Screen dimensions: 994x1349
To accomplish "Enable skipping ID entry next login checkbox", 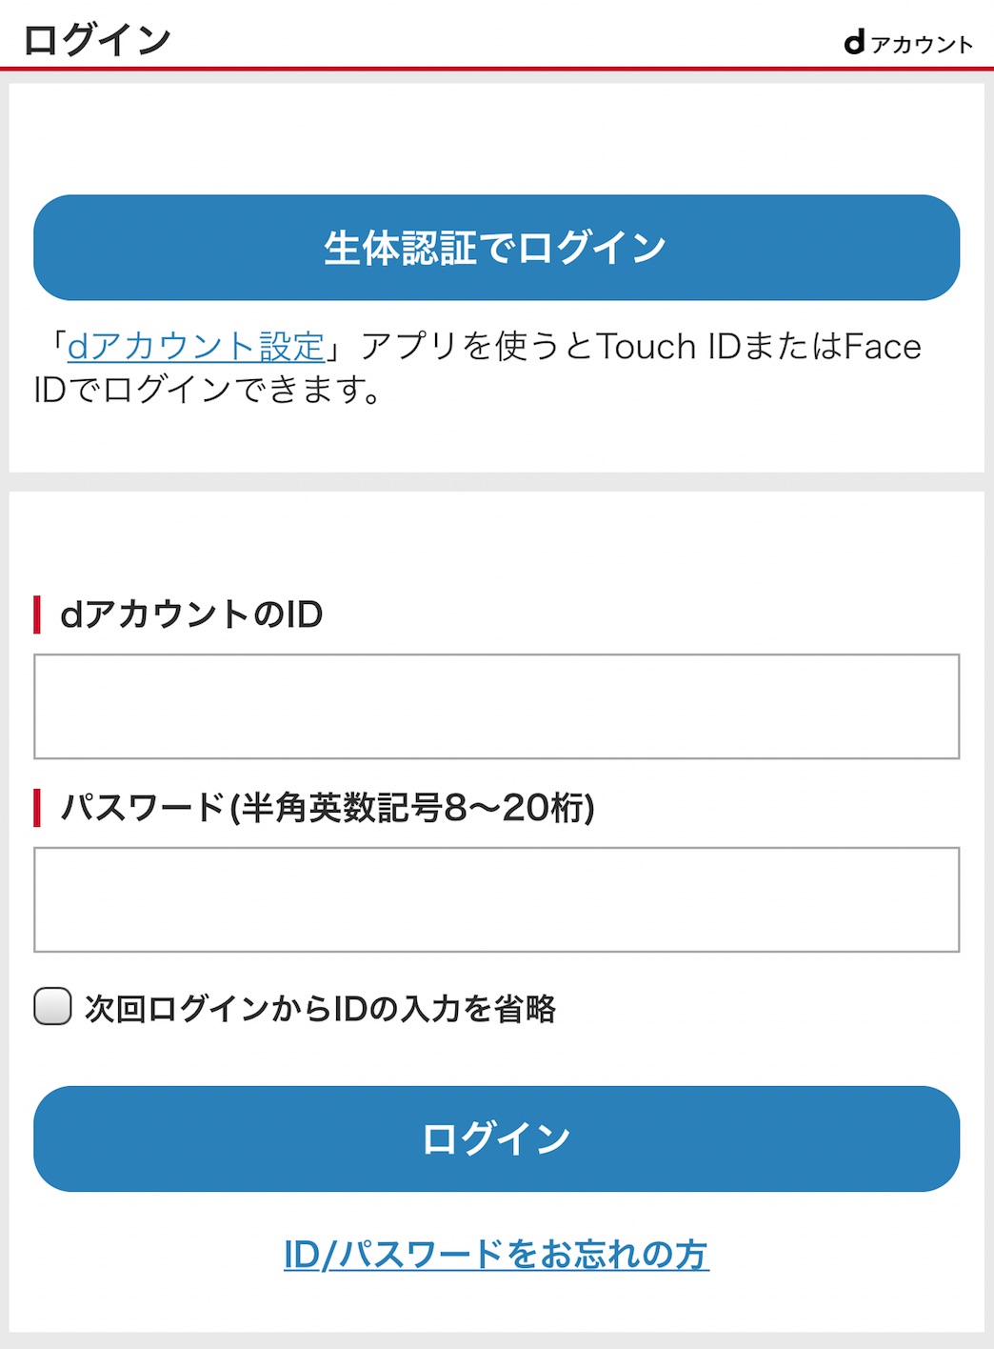I will 52,1007.
